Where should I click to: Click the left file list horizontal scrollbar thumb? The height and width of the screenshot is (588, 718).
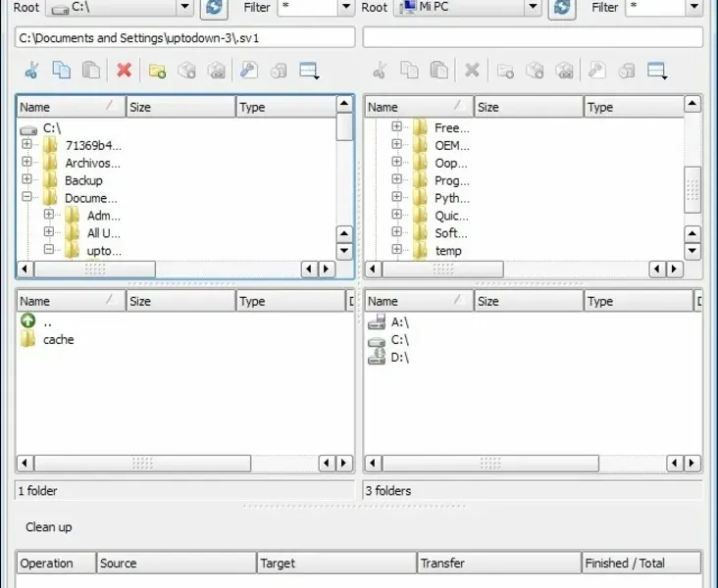142,464
